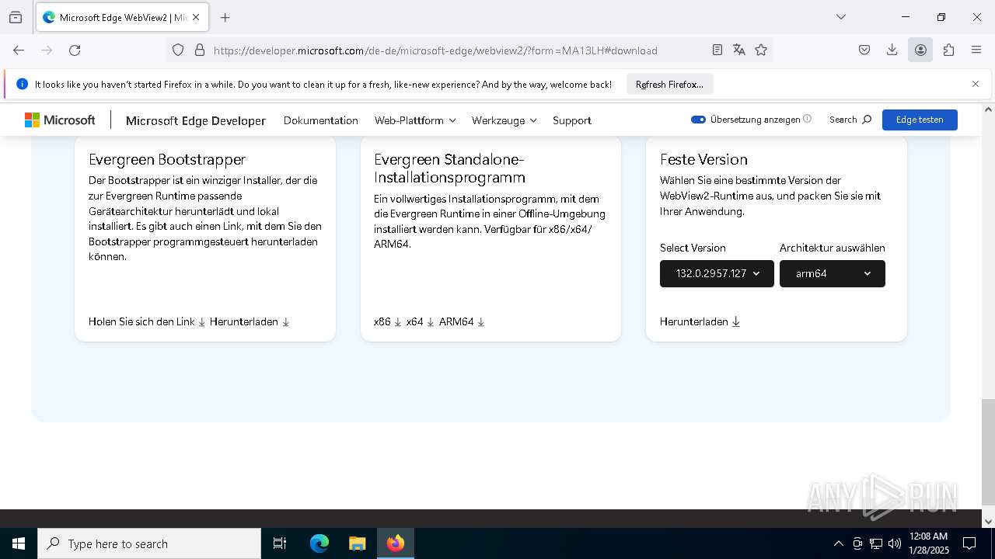The width and height of the screenshot is (995, 559).
Task: Click the page vertical scrollbar thumb
Action: [x=988, y=452]
